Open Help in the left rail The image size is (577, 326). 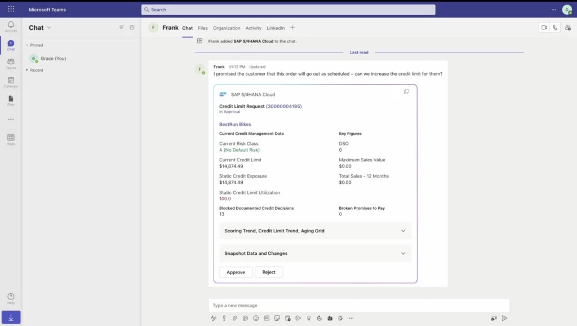[x=11, y=298]
